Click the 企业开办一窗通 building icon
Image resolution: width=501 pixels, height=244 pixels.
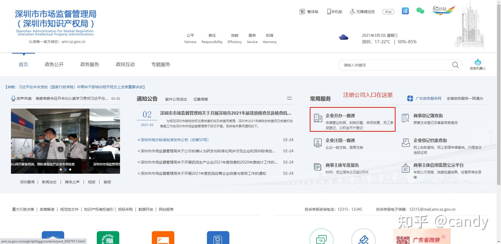click(318, 118)
